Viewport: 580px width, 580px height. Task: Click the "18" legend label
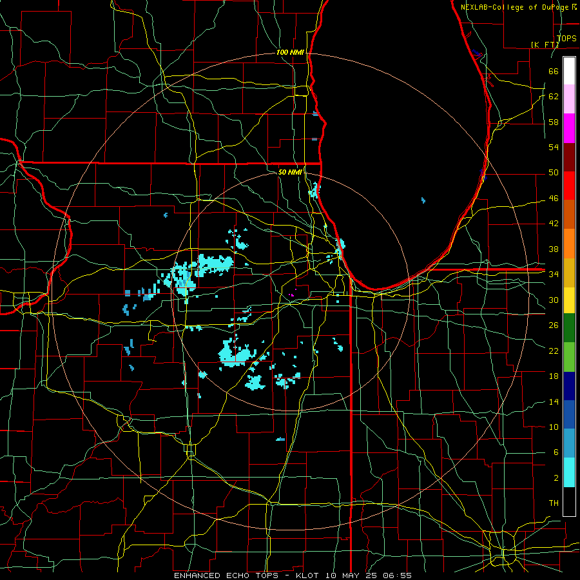pos(554,376)
